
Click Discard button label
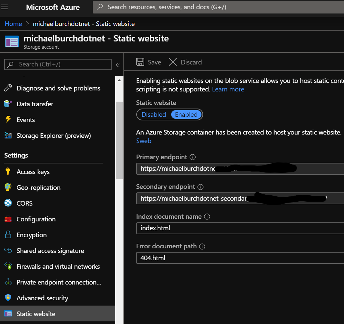tap(191, 62)
